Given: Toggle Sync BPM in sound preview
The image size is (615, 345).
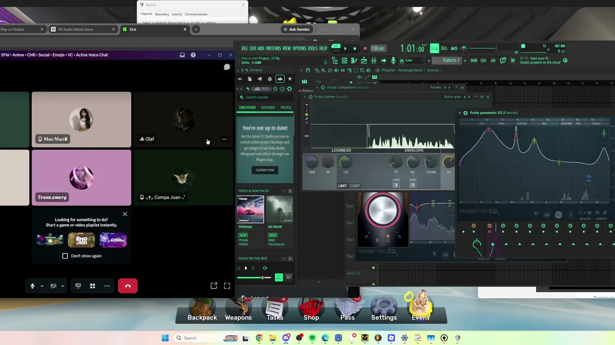Looking at the screenshot, I should click(x=279, y=277).
